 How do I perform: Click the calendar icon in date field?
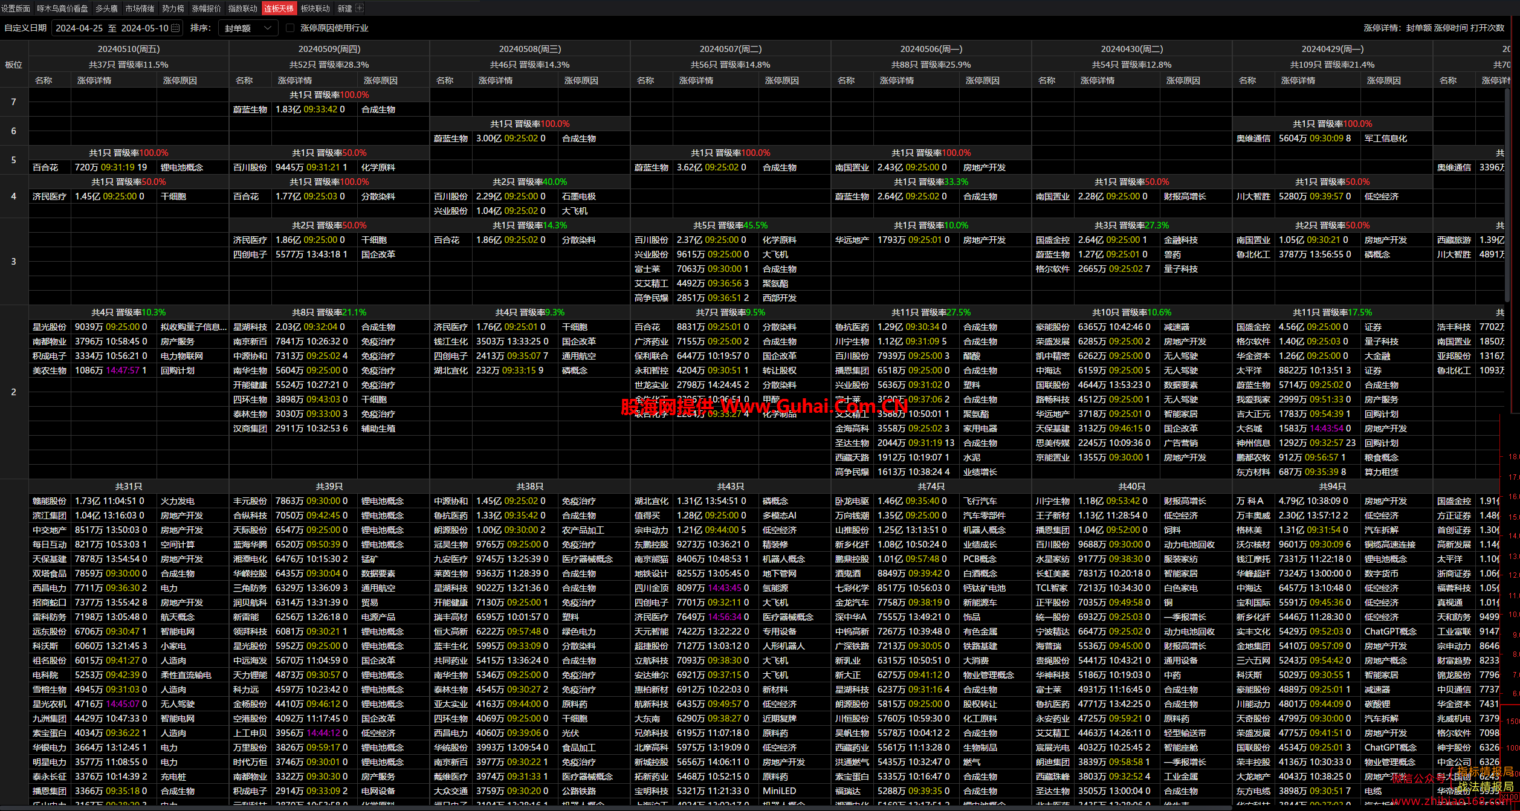point(175,28)
